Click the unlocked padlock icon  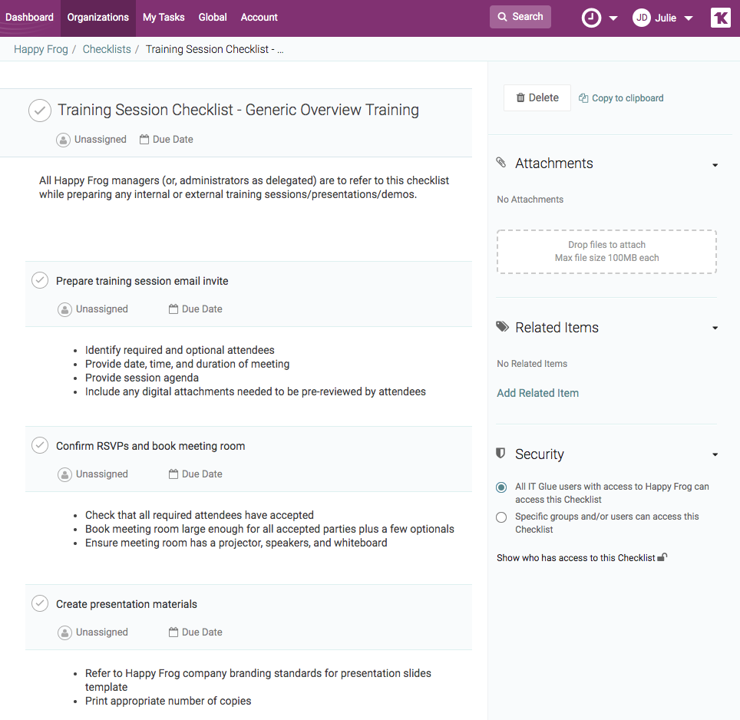tap(662, 557)
